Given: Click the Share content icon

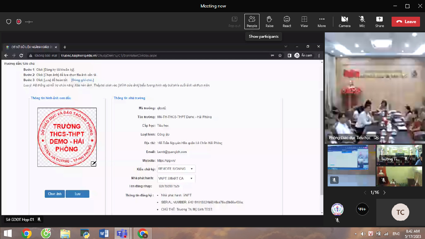Looking at the screenshot, I should point(379,21).
